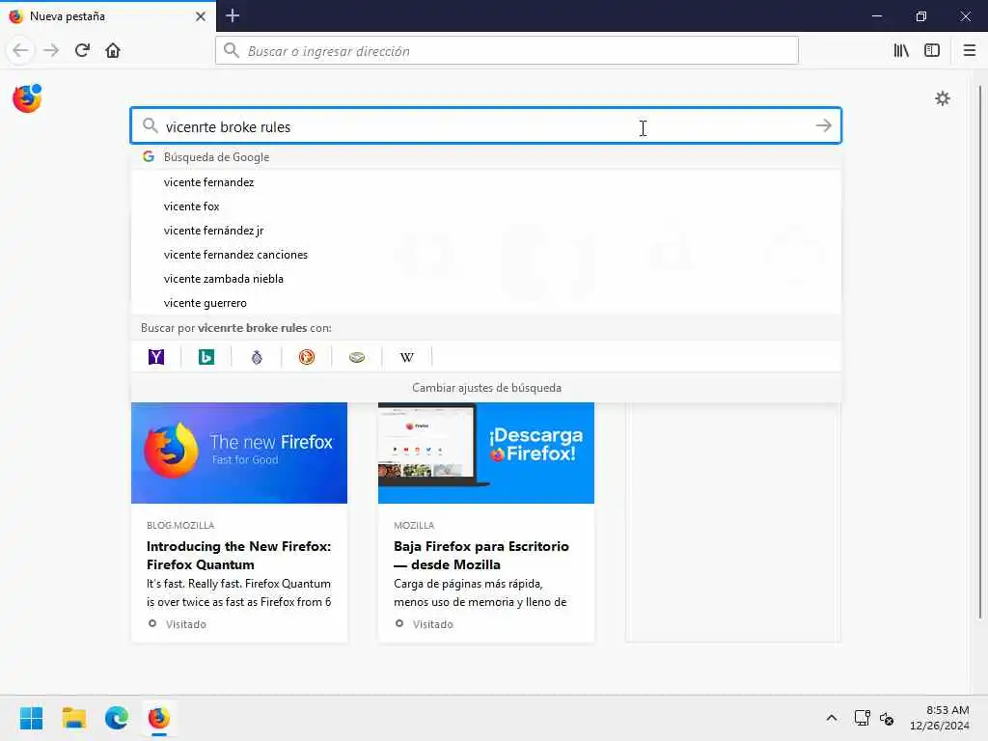Click Firefox icon in taskbar
This screenshot has height=741, width=988.
pos(159,718)
